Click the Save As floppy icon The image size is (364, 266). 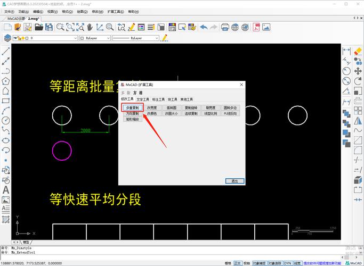click(x=49, y=27)
